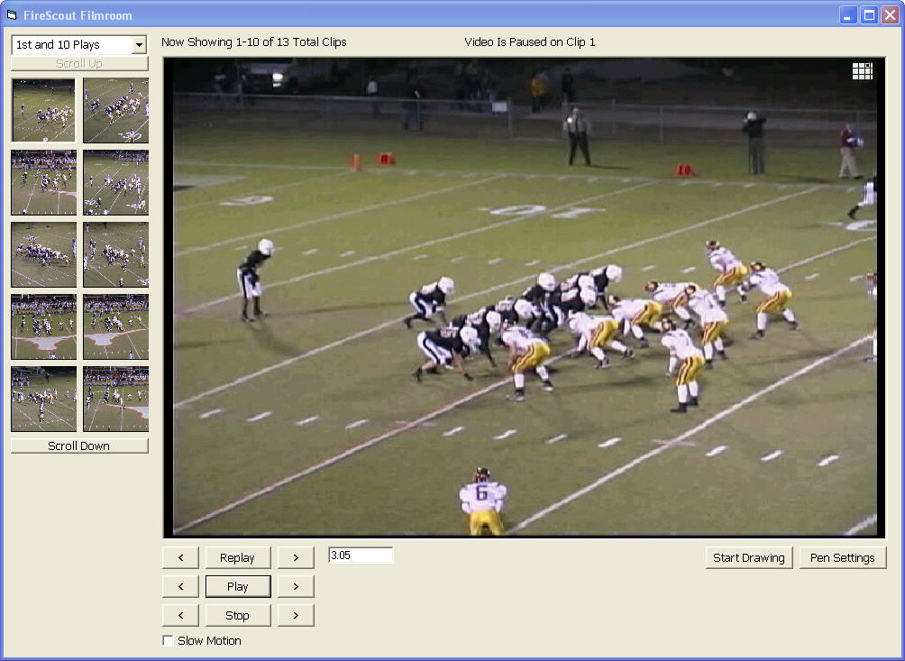Stop the video playback
The height and width of the screenshot is (661, 905).
pyautogui.click(x=237, y=615)
